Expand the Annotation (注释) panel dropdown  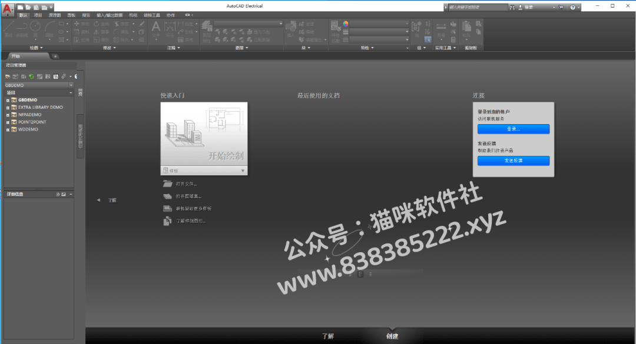[x=173, y=48]
